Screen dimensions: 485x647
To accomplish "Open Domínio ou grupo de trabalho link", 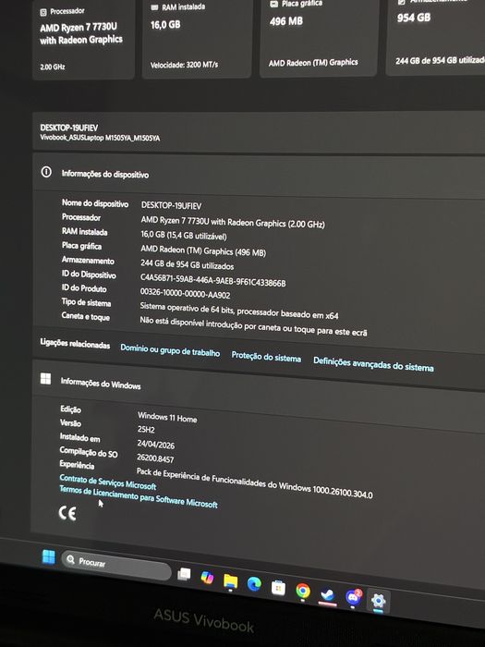I will tap(170, 350).
